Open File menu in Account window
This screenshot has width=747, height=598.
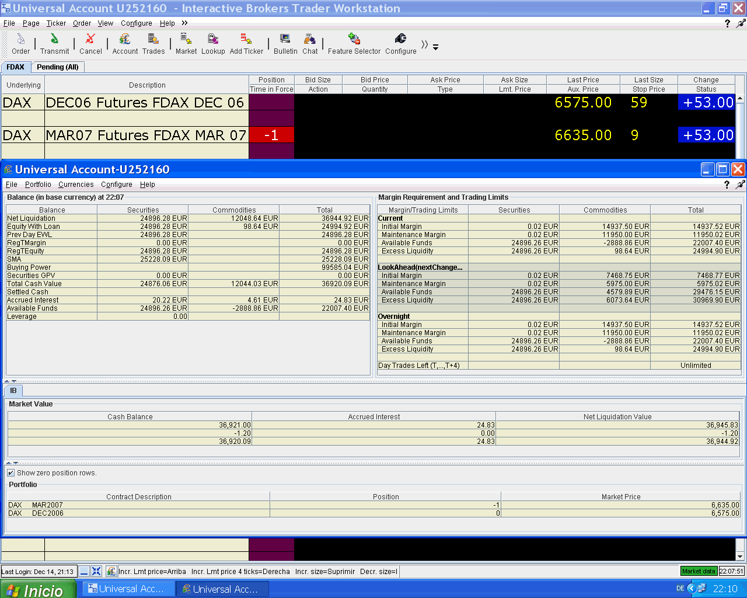12,185
